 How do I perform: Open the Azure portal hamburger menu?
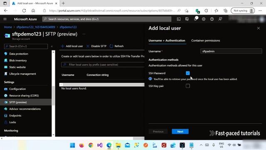(x=5, y=19)
